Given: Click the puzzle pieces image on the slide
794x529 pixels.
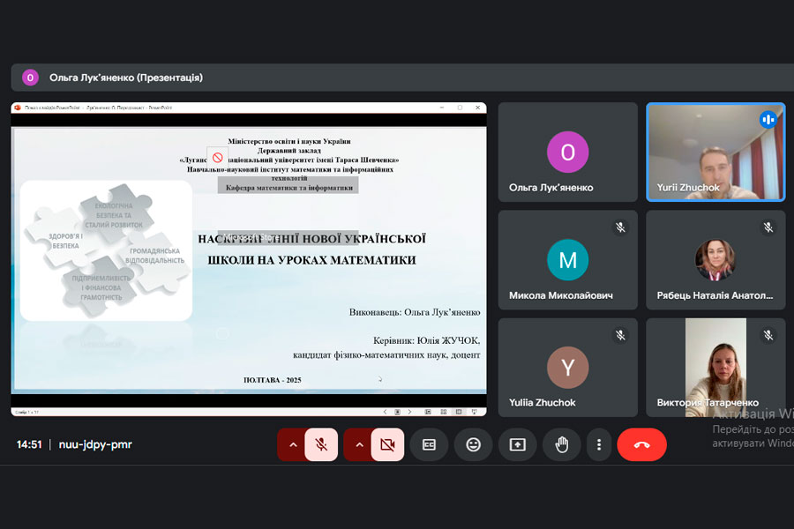Looking at the screenshot, I should pyautogui.click(x=107, y=250).
